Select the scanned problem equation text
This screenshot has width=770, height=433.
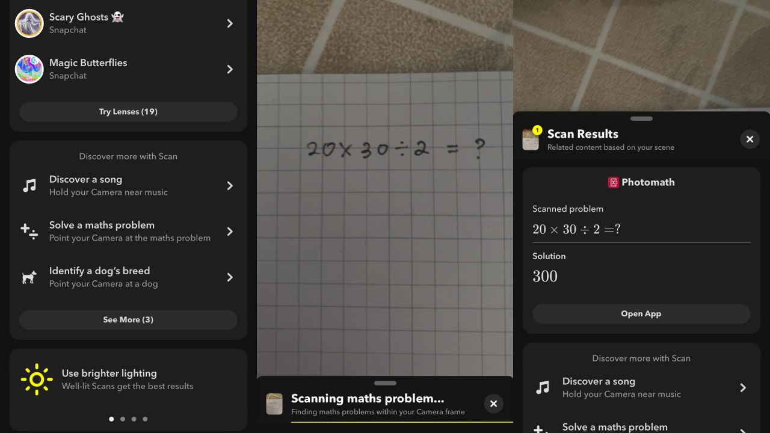coord(576,229)
